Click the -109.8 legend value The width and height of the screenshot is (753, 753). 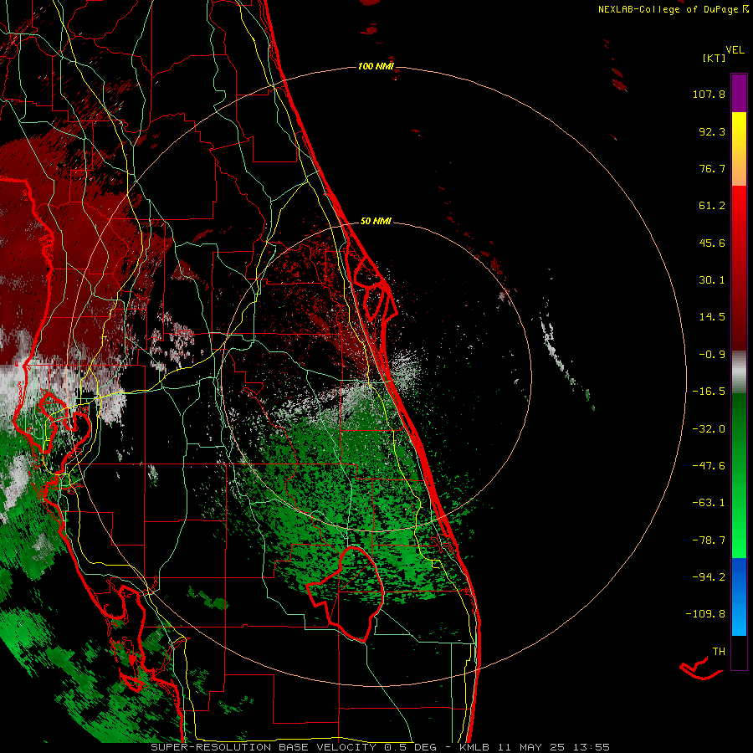[706, 614]
